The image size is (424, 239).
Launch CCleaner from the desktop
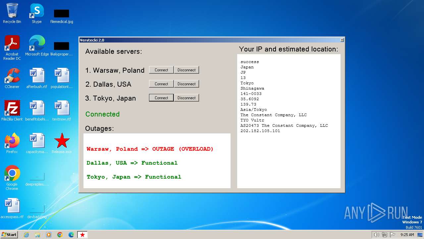click(12, 78)
